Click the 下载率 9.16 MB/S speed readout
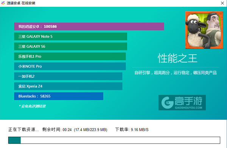Screen dimensions: 227x148 [x=132, y=130]
